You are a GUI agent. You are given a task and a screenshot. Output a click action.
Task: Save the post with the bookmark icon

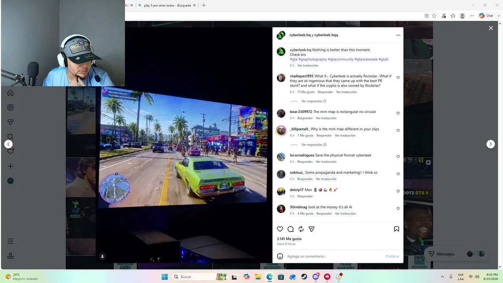pyautogui.click(x=397, y=229)
